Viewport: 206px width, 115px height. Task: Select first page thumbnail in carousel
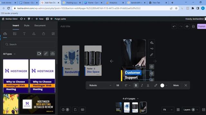click(x=118, y=107)
